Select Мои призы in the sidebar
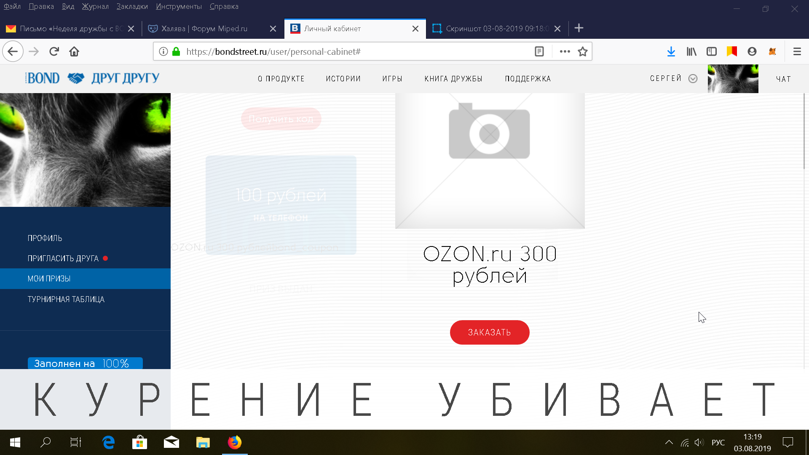Viewport: 809px width, 455px height. point(85,278)
